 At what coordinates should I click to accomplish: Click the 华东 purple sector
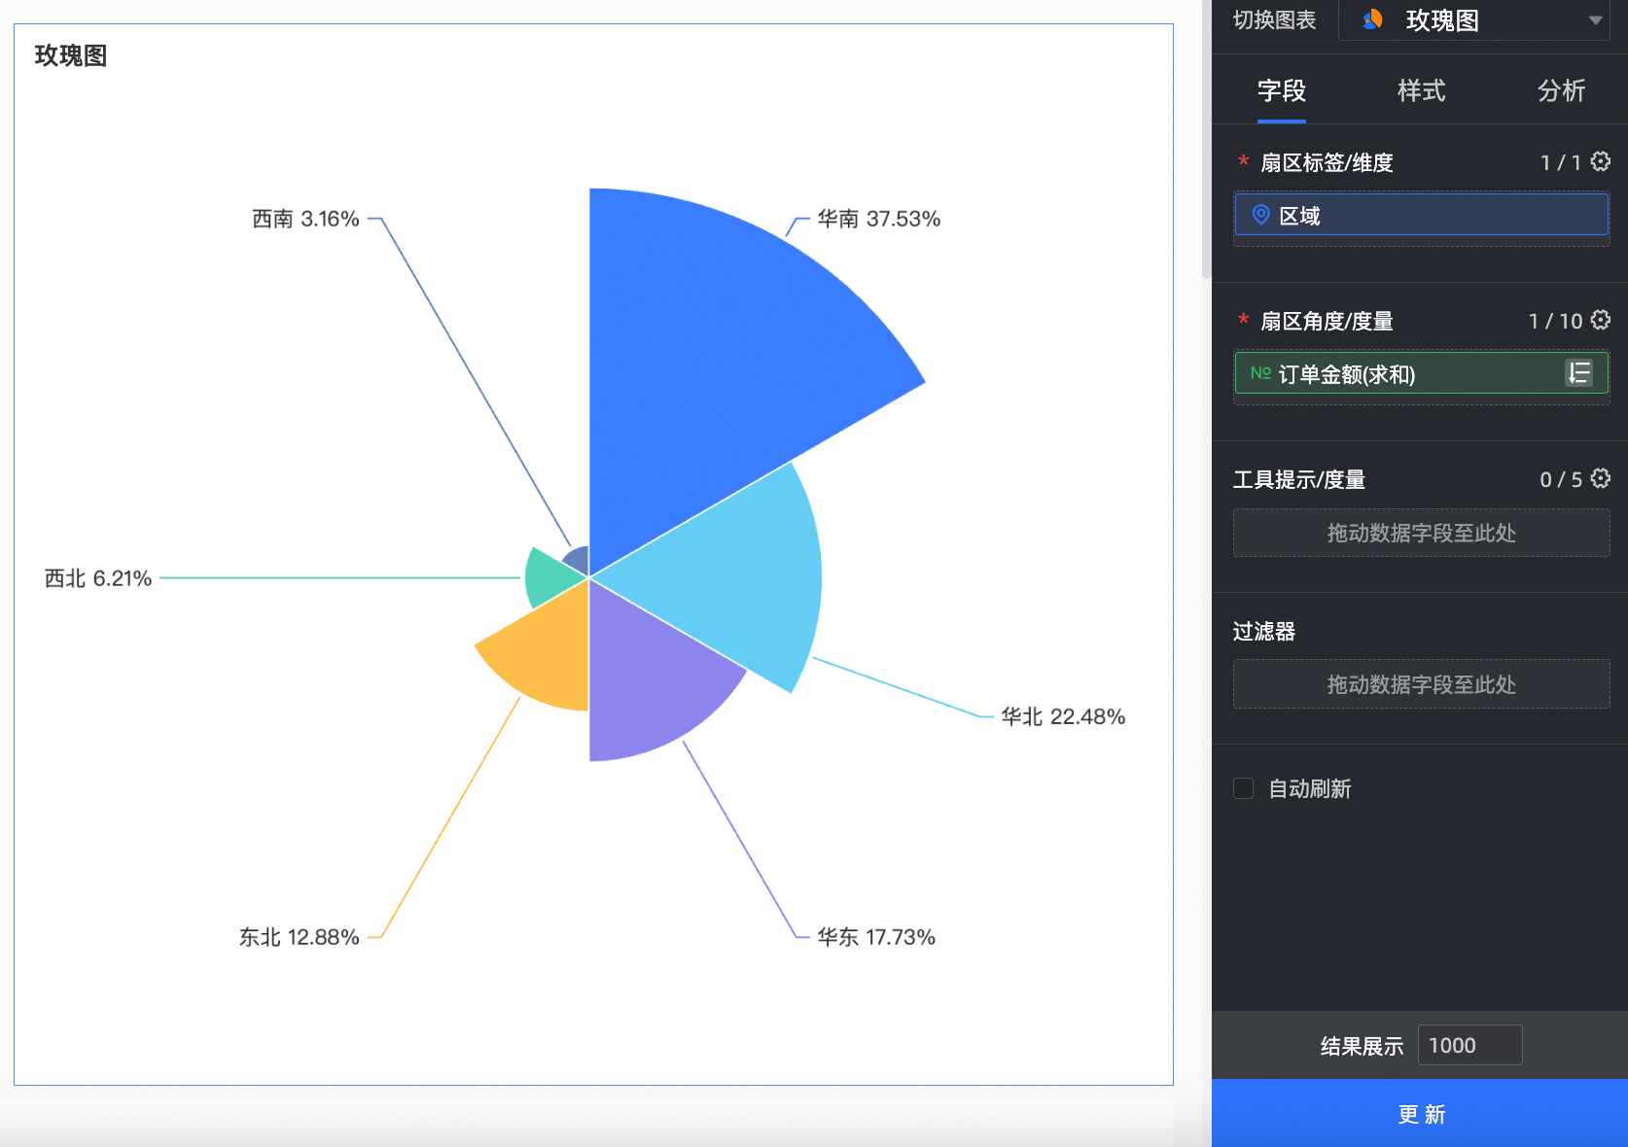point(647,680)
